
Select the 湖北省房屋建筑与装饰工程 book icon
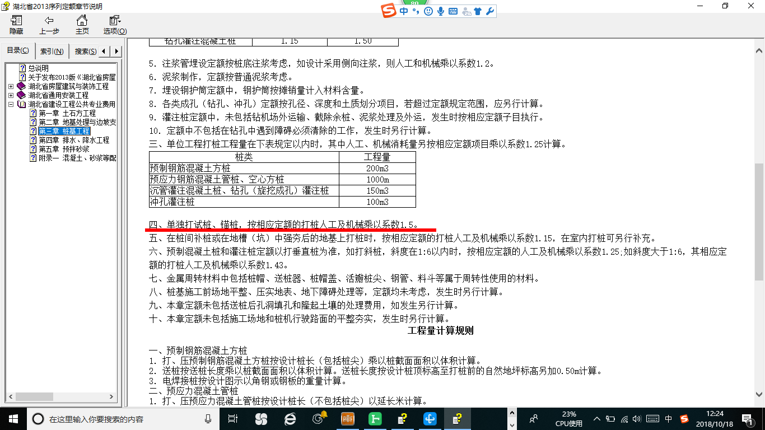pos(21,86)
